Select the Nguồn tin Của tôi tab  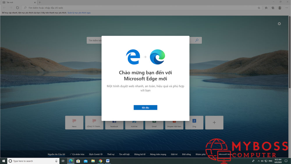click(56, 154)
